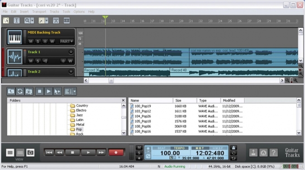Open the Tools menu
The image size is (305, 170).
pyautogui.click(x=67, y=12)
